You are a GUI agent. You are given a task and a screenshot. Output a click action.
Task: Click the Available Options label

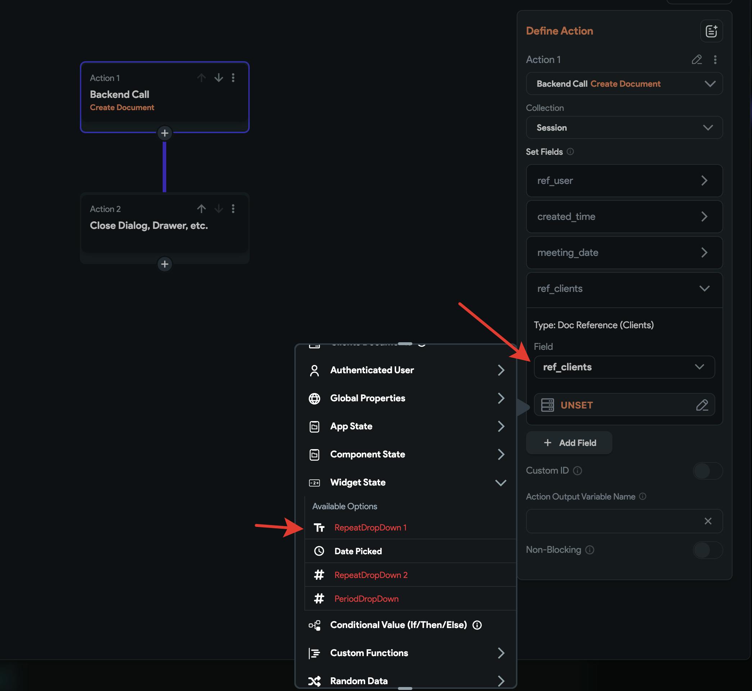point(345,506)
